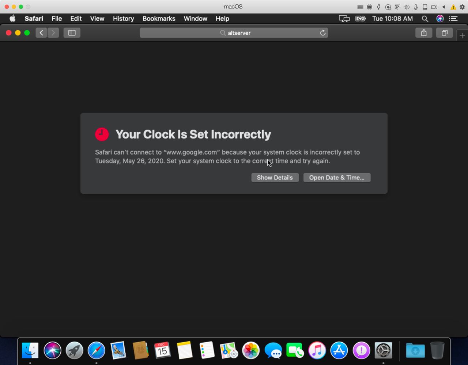Open App Store in the Dock
The width and height of the screenshot is (468, 365).
(x=339, y=351)
